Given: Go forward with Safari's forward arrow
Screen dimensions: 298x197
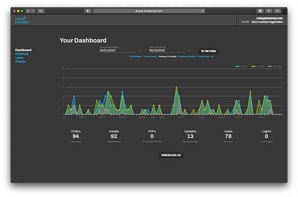Looking at the screenshot, I should (x=33, y=11).
